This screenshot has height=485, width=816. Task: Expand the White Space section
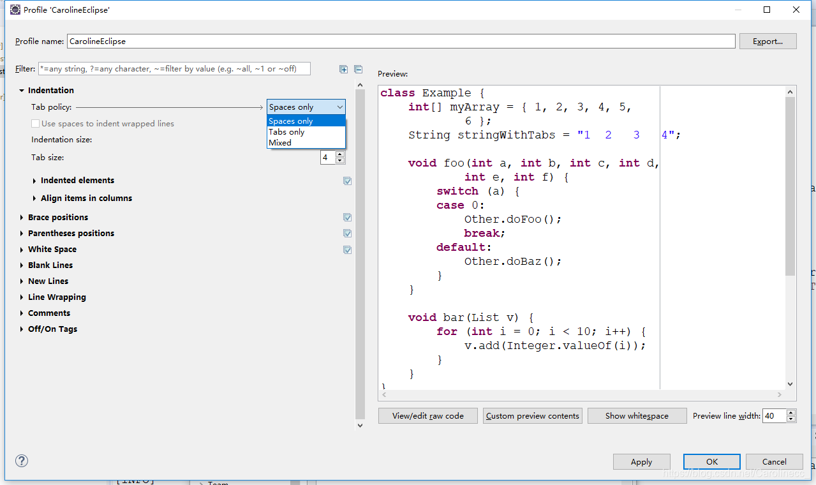[22, 250]
